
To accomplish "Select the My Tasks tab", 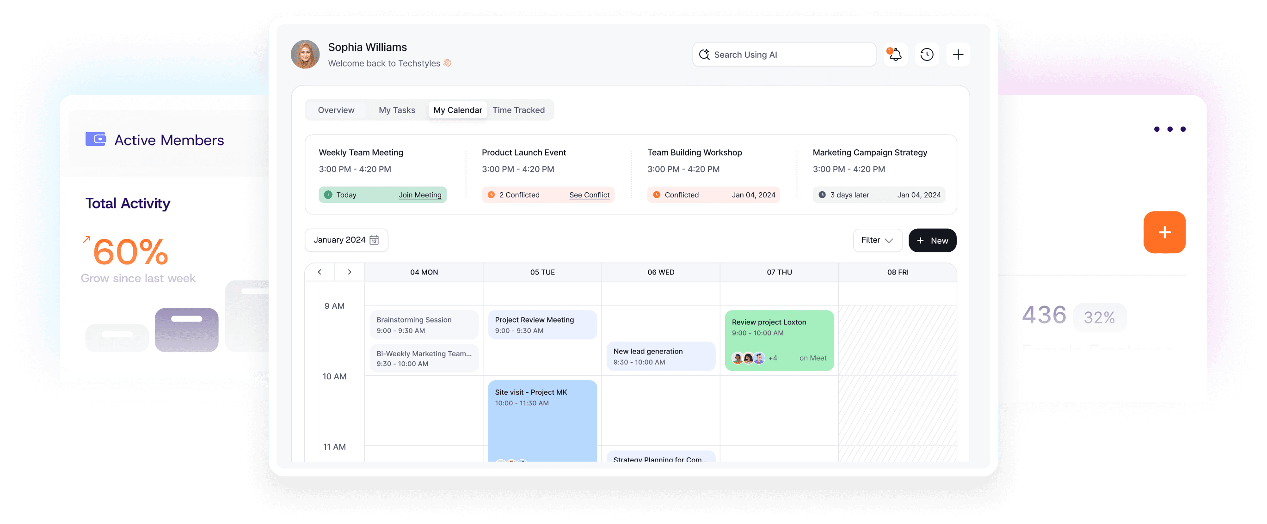I will tap(396, 110).
